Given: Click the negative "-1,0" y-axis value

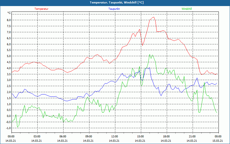Looking at the screenshot, I should 9,128.
